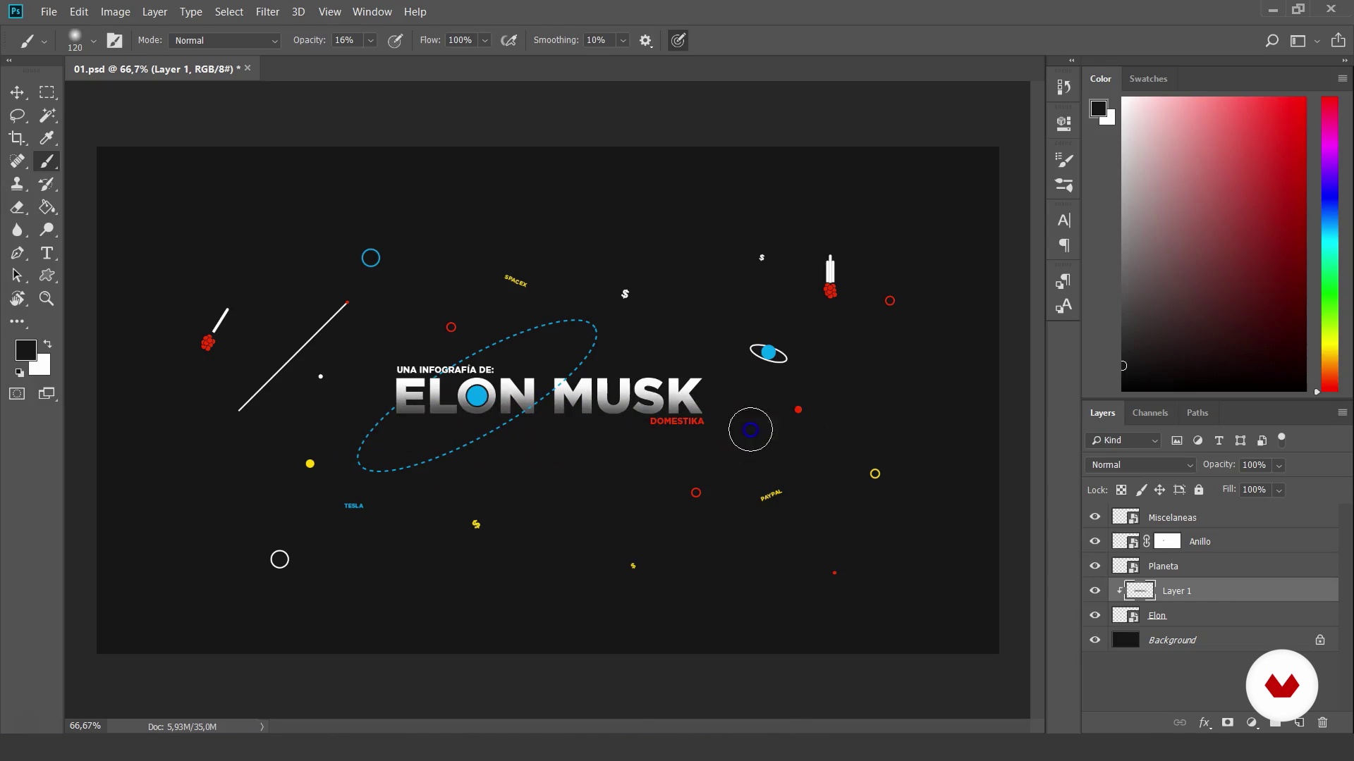Viewport: 1354px width, 761px height.
Task: Select the Lasso tool
Action: (x=17, y=116)
